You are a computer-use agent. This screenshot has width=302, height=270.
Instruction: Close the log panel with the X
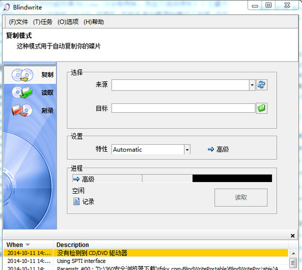tap(292, 236)
